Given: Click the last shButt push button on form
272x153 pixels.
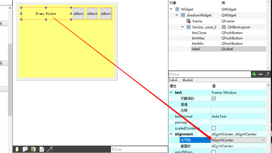Looking at the screenshot, I should (x=106, y=14).
